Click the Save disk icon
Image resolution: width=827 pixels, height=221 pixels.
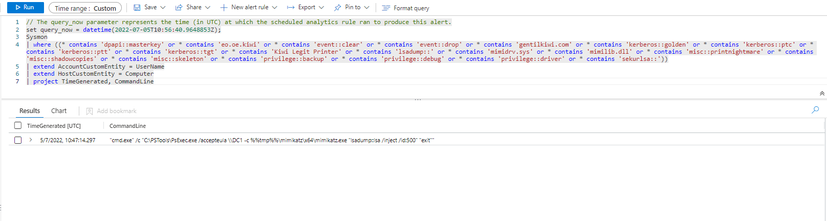tap(137, 8)
